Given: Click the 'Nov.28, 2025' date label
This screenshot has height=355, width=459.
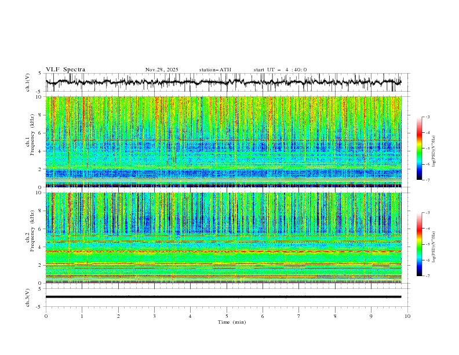Looking at the screenshot, I should [162, 70].
